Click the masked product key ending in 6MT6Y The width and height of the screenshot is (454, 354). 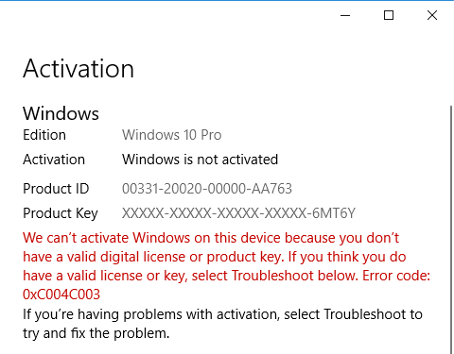tap(238, 213)
